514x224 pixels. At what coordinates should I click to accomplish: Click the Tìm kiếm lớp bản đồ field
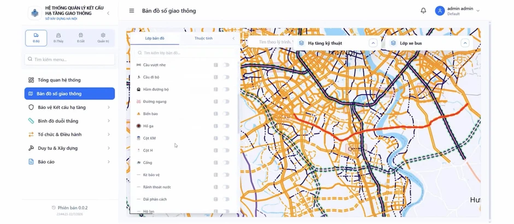pyautogui.click(x=185, y=52)
